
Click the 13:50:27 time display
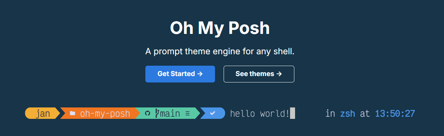tap(395, 114)
